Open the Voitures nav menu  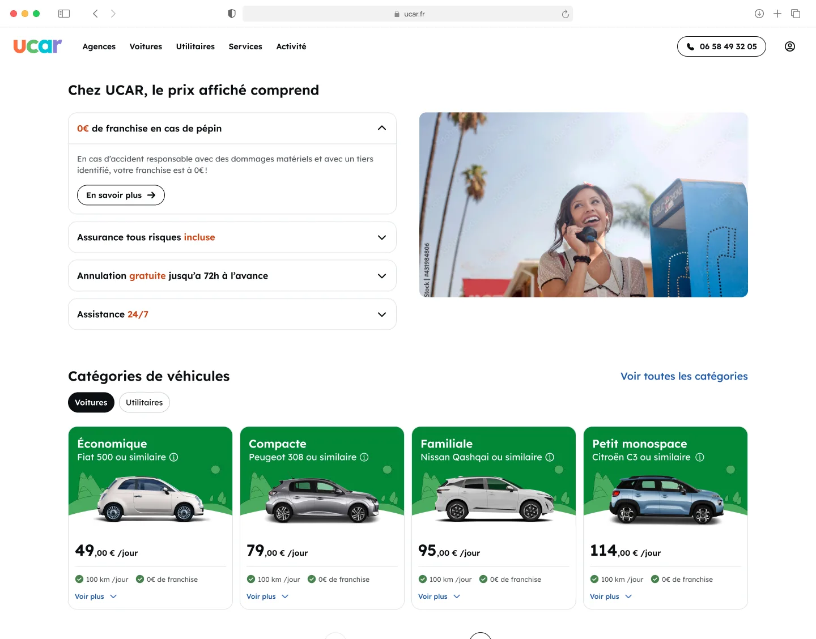(x=146, y=46)
